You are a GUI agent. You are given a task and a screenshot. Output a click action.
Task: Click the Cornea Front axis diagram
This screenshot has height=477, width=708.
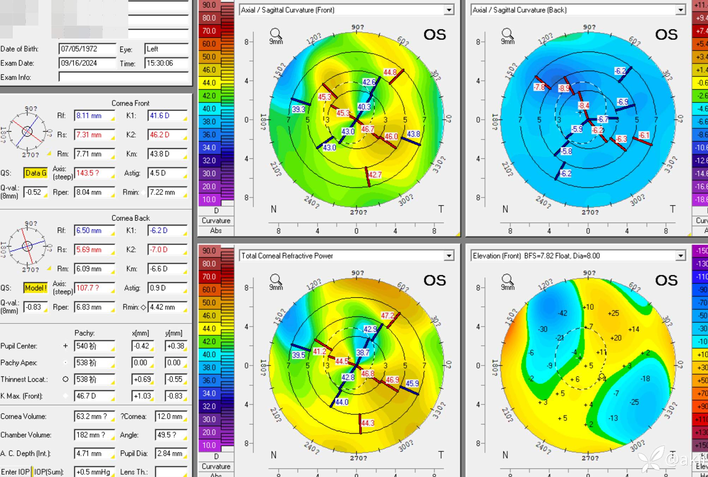point(27,132)
